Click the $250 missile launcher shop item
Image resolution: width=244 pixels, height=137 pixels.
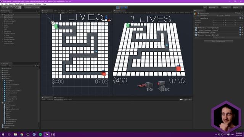pos(163,86)
